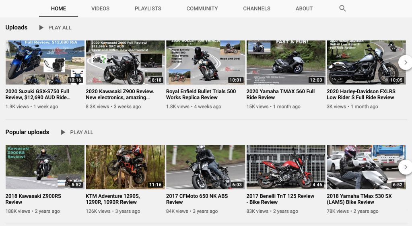Click title '2020 Yamaha TMAX 560 Full Ride Review'

click(280, 95)
